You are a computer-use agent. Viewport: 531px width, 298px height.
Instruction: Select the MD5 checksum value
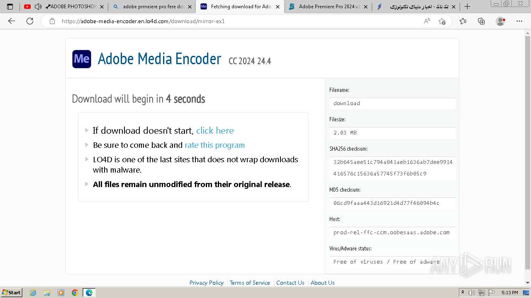(x=392, y=203)
